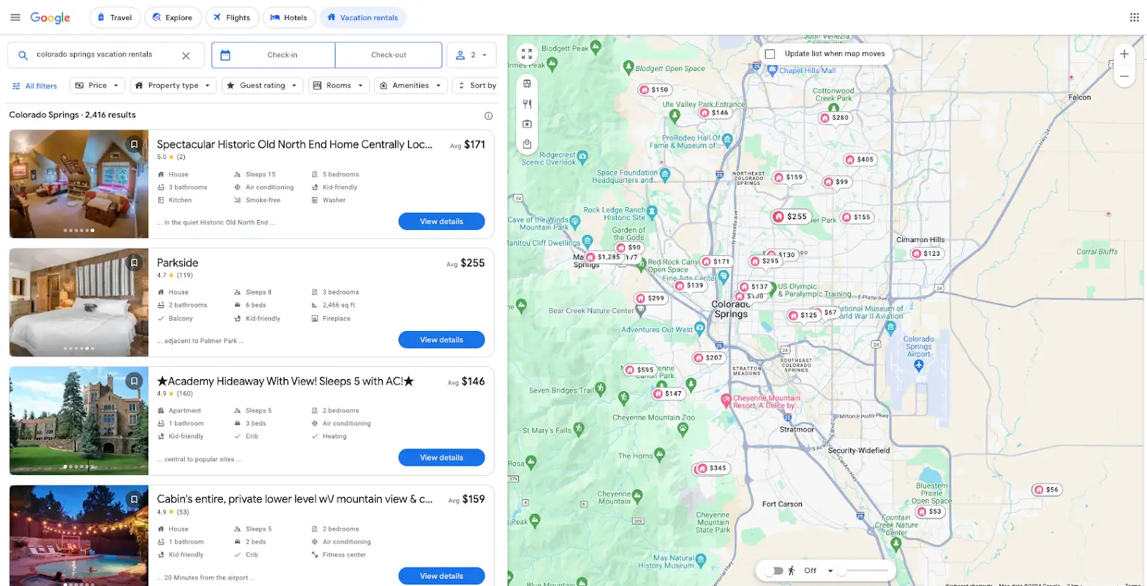Open the Property type dropdown

click(172, 85)
